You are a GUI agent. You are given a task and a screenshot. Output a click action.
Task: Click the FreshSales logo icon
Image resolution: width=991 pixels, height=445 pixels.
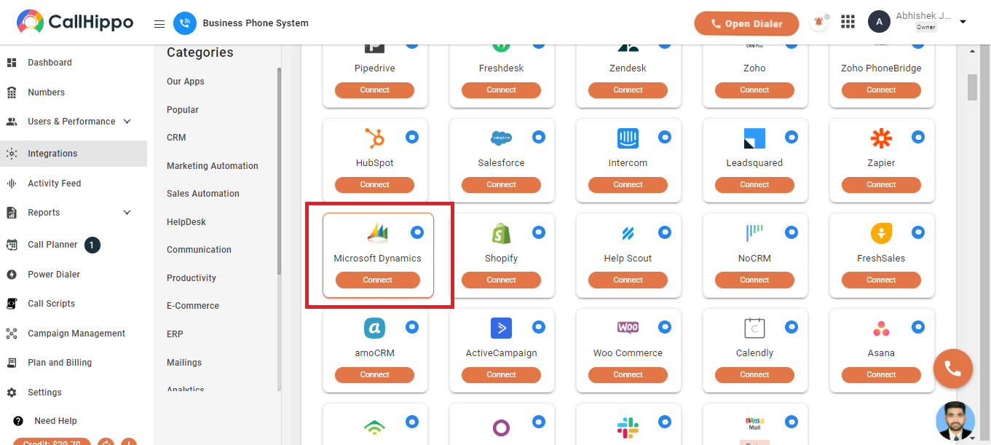coord(881,233)
